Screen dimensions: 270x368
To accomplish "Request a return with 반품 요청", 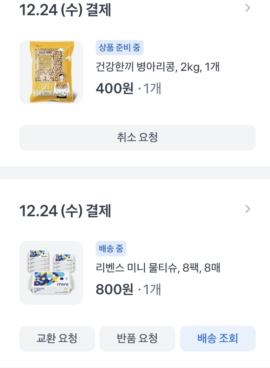I will coord(137,338).
